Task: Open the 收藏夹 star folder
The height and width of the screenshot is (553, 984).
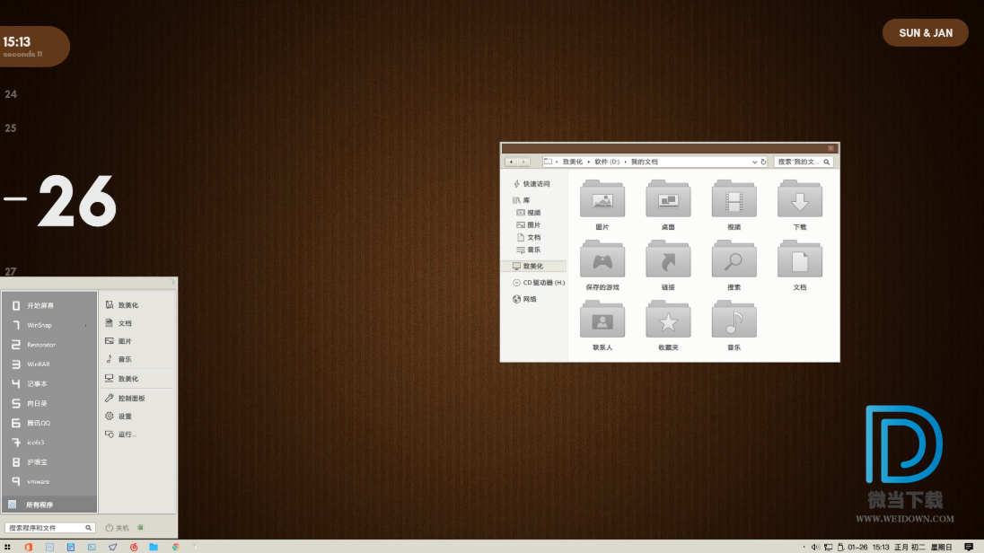Action: point(668,325)
